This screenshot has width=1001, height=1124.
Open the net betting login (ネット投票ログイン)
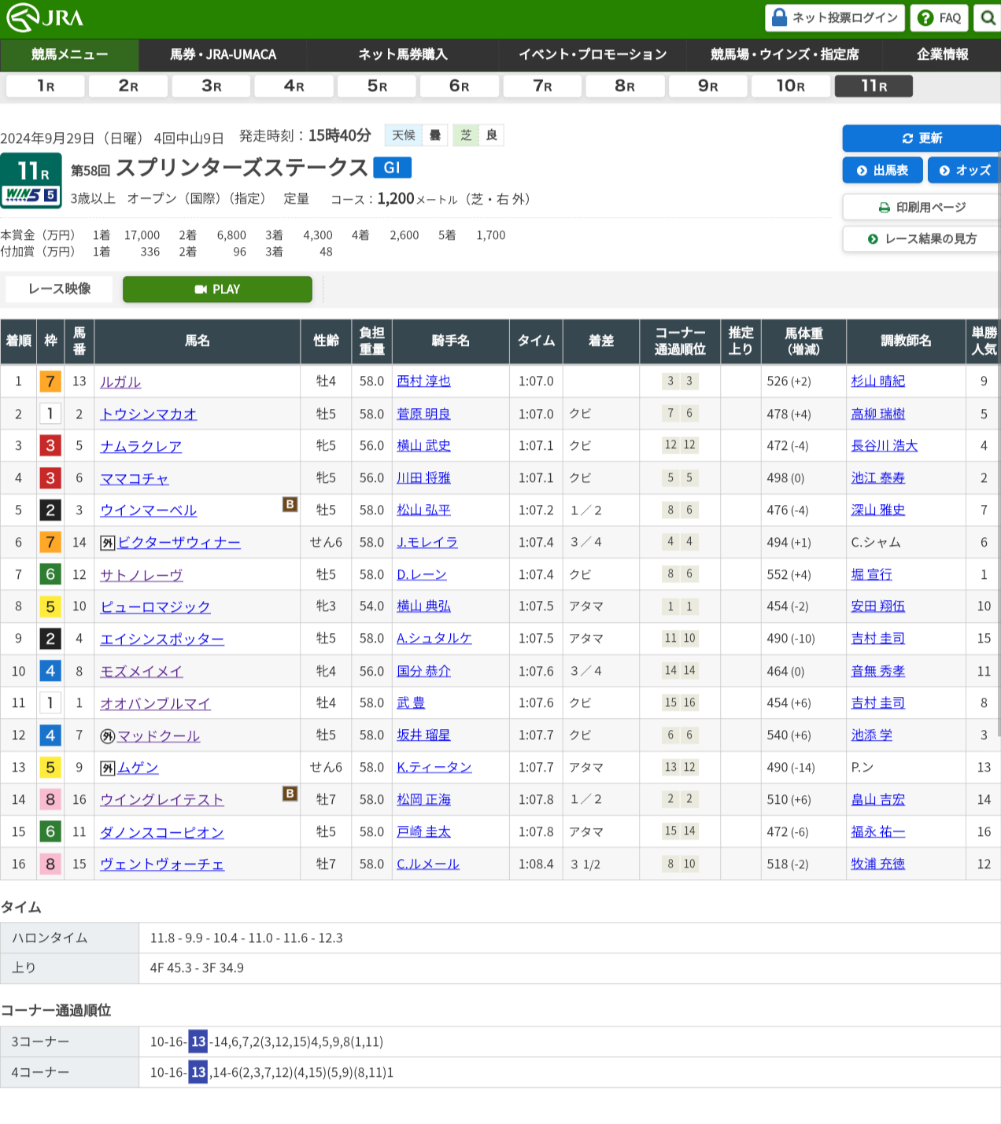tap(835, 17)
